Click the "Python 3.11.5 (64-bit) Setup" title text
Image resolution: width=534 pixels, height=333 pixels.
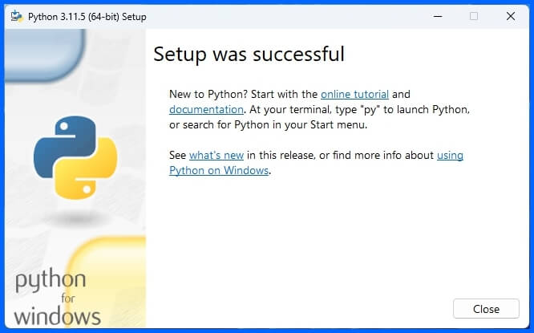pos(87,17)
